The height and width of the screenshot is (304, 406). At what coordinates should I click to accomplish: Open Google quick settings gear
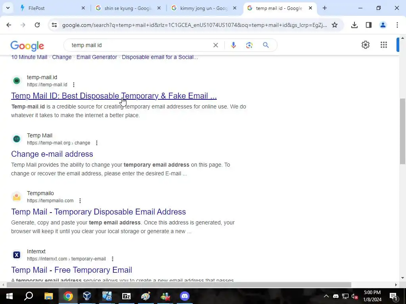click(x=365, y=45)
